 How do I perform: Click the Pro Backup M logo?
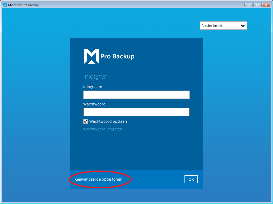92,56
